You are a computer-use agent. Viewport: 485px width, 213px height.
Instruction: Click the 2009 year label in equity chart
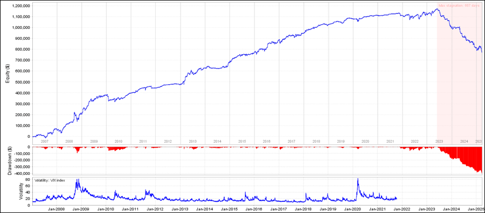[x=94, y=141]
